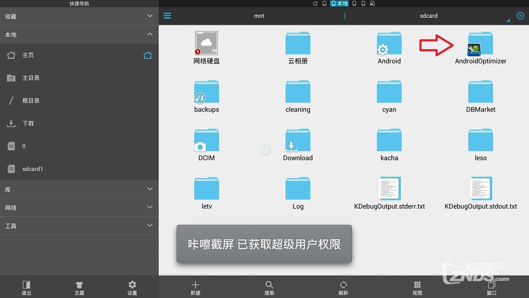Open the cleaning folder
Screen dimensions: 529x298
(x=298, y=91)
